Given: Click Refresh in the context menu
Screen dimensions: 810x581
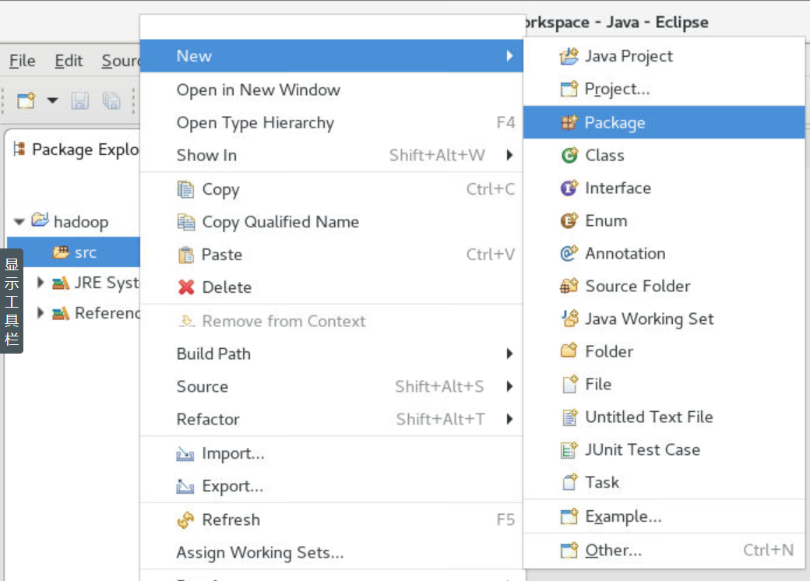Looking at the screenshot, I should point(231,519).
